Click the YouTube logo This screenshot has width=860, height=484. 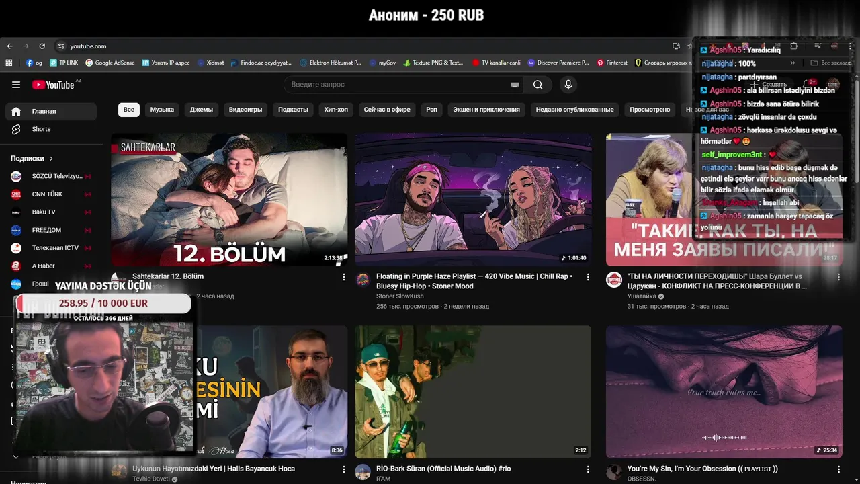point(54,85)
